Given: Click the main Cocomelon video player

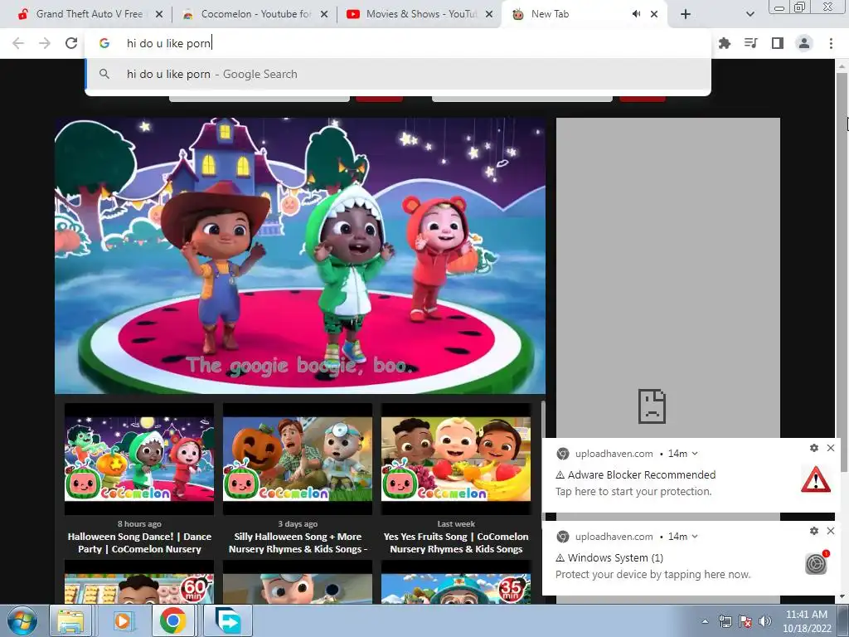Looking at the screenshot, I should [x=300, y=255].
